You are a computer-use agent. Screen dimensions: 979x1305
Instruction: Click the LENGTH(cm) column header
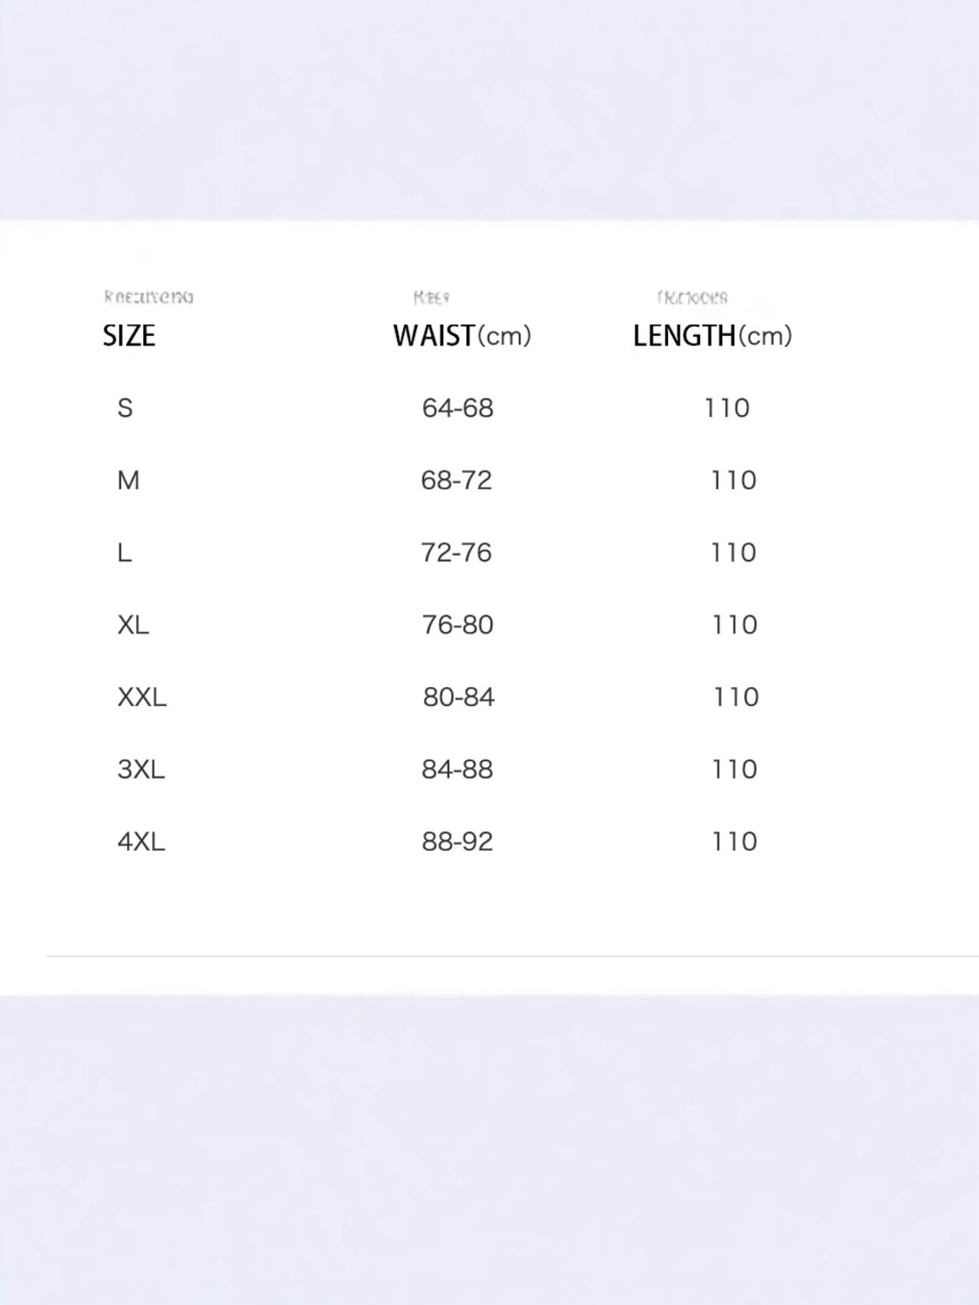pos(712,336)
